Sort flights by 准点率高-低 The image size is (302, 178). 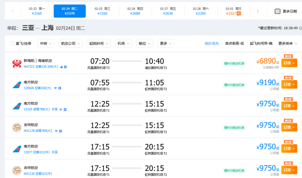click(x=234, y=44)
